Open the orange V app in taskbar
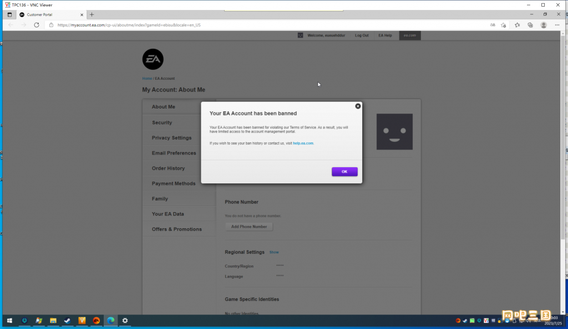 coord(82,321)
